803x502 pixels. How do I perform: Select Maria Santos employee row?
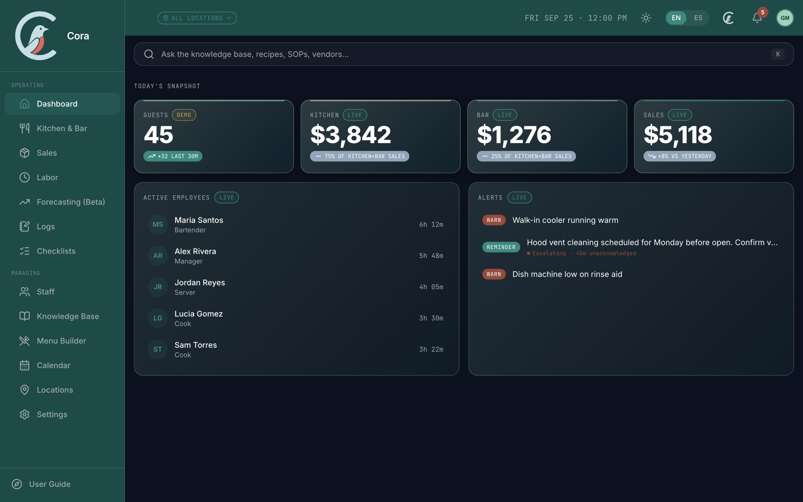pyautogui.click(x=296, y=225)
